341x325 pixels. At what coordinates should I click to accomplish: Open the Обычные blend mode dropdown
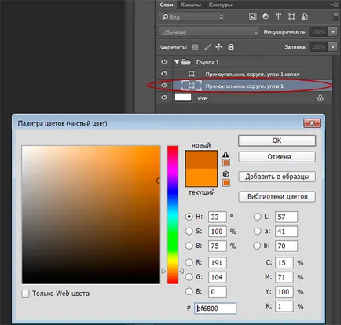209,32
